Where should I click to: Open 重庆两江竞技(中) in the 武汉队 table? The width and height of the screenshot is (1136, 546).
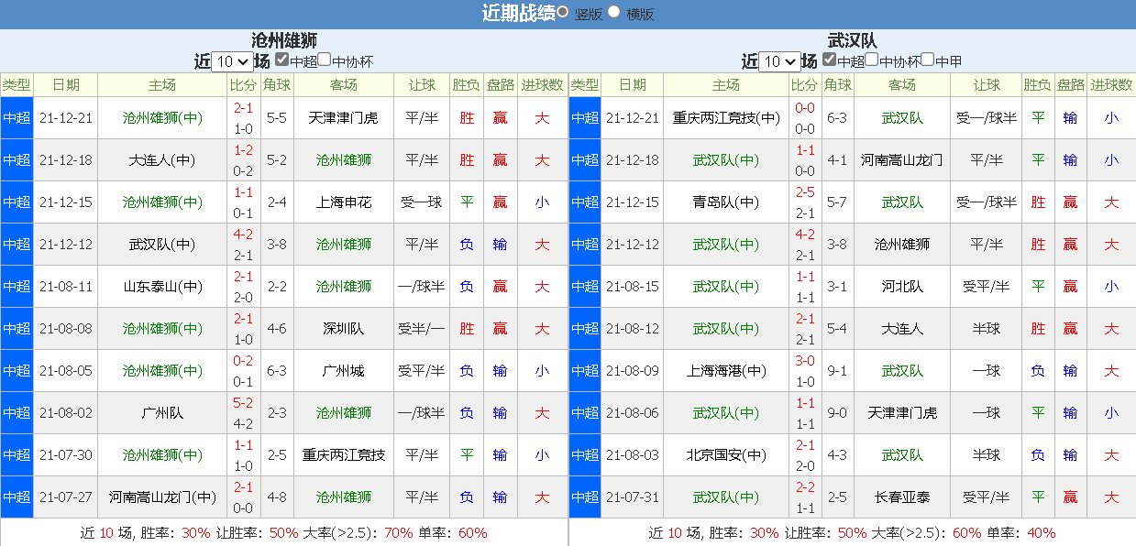(x=726, y=117)
